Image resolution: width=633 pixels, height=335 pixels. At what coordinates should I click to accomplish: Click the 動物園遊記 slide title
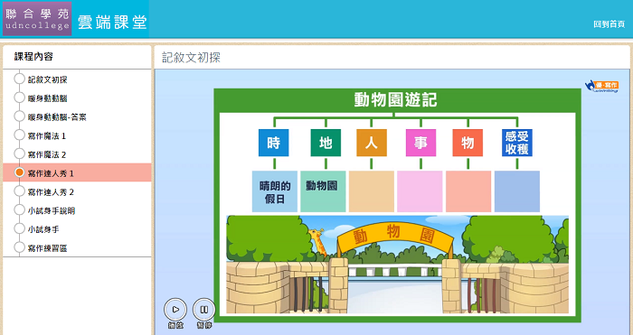coord(396,99)
